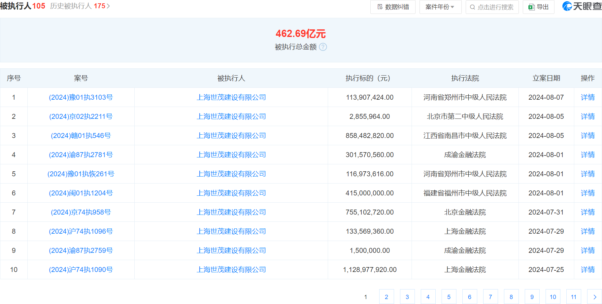Click court 北京市第二中级人民法院
Viewport: 602px width, 304px height.
[x=465, y=117]
